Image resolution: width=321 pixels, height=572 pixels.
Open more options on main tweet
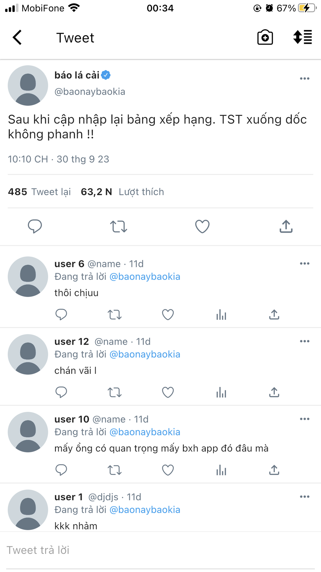[304, 79]
